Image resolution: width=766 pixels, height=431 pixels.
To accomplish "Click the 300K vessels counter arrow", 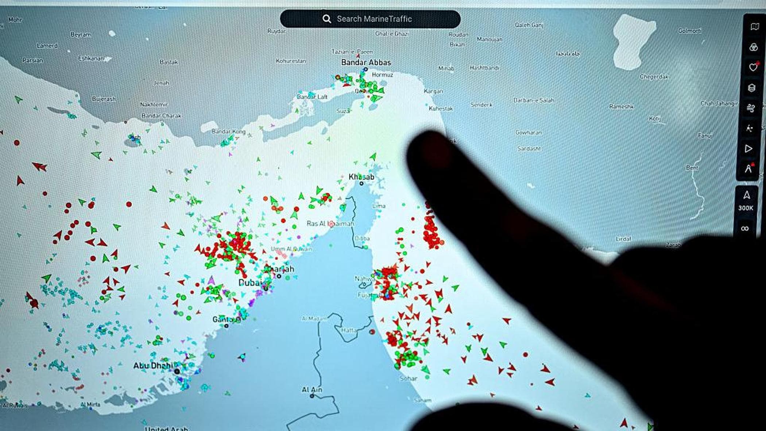I will coord(746,196).
